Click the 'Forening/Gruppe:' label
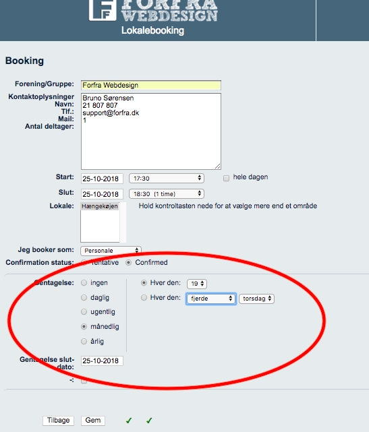Screen dimensions: 369x432 click(45, 84)
